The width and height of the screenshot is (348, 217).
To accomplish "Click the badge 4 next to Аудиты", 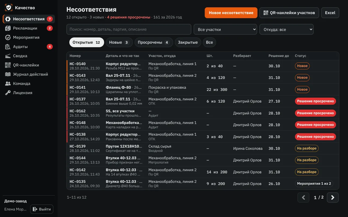I will pyautogui.click(x=49, y=47).
